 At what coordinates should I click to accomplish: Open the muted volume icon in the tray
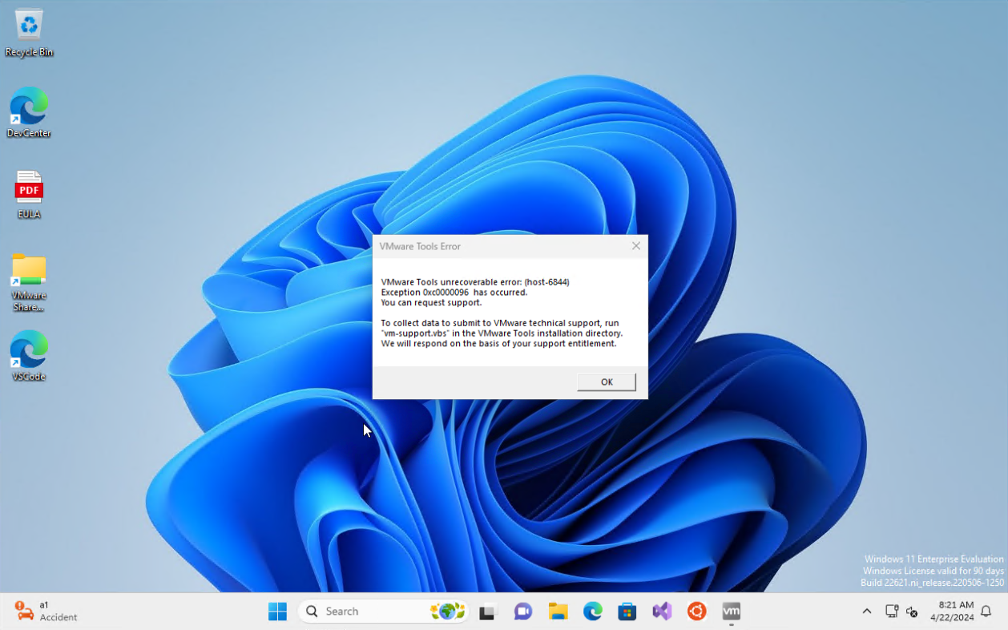point(912,612)
